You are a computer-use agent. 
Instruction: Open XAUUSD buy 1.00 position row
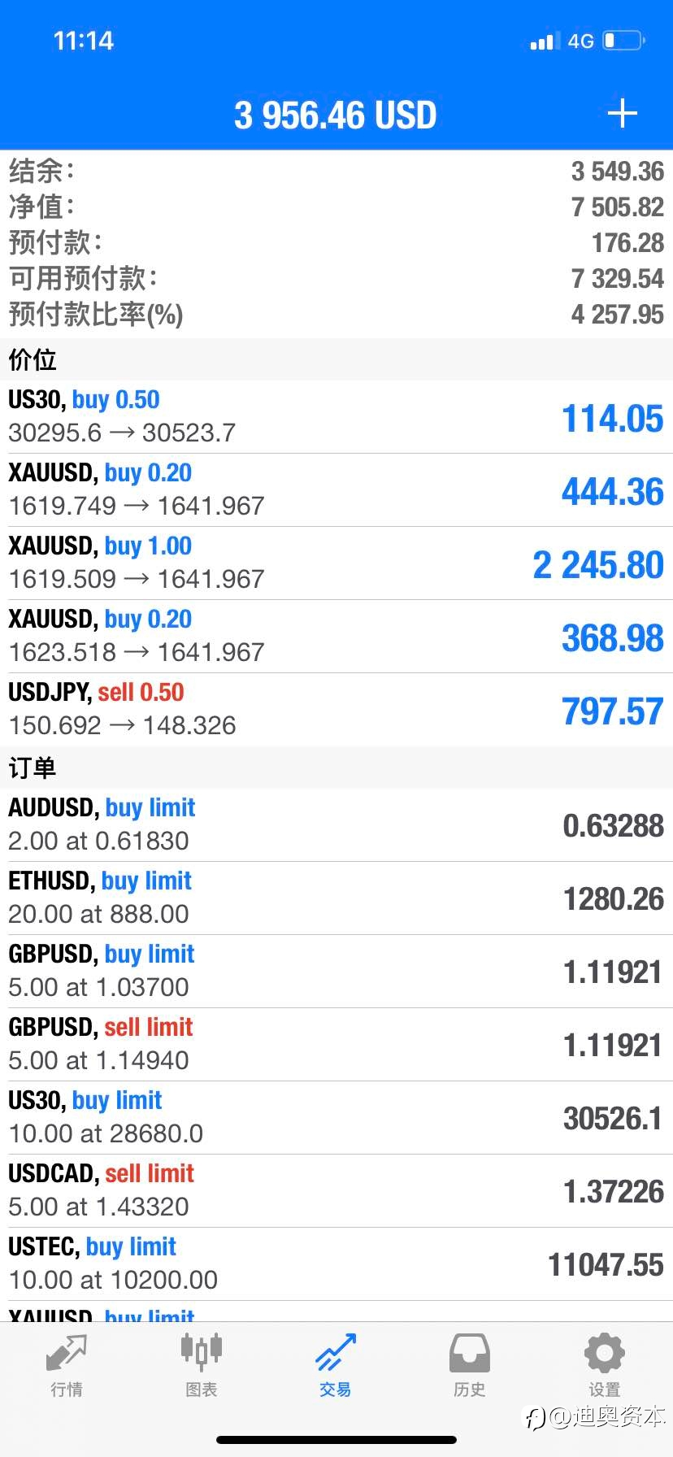[336, 563]
